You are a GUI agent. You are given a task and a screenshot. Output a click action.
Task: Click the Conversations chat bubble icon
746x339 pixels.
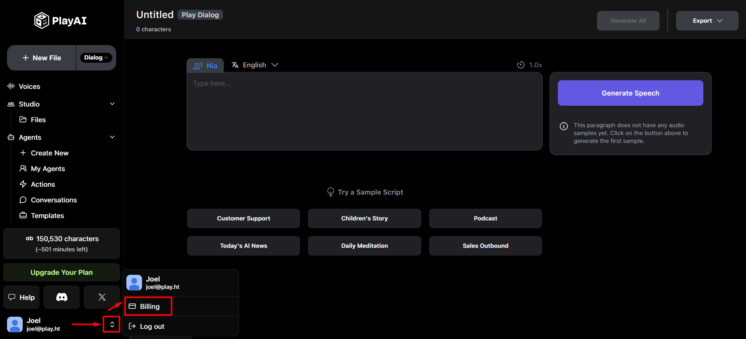click(x=23, y=200)
